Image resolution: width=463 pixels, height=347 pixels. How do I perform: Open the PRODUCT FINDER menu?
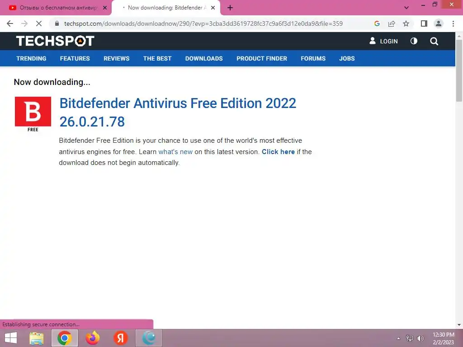click(x=262, y=58)
